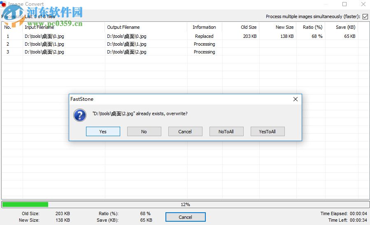Screen dimensions: 370x225
Task: Choose YesToAll in the overwrite prompt
Action: pos(267,132)
